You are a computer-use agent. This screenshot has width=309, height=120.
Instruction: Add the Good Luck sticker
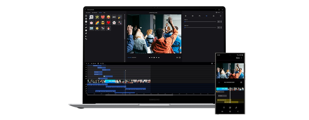91,28
